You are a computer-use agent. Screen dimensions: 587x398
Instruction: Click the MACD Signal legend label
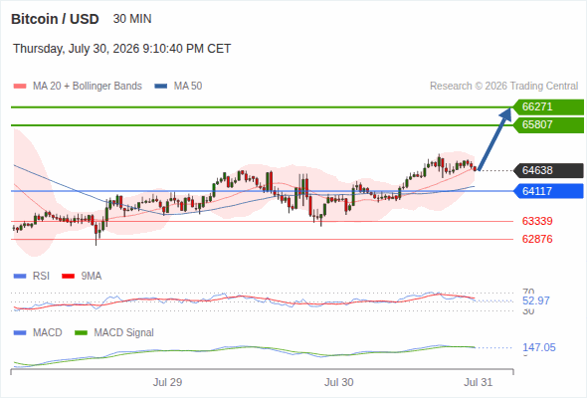124,332
